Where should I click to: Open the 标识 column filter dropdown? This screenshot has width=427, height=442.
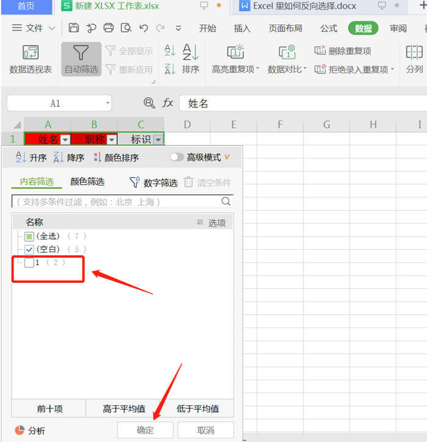pos(159,140)
